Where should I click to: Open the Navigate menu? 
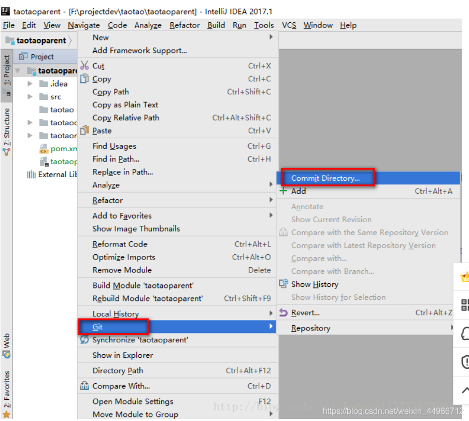[x=84, y=25]
